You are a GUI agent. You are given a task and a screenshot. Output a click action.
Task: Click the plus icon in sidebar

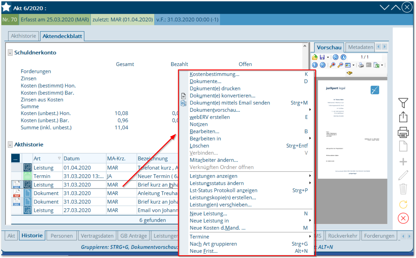403,162
